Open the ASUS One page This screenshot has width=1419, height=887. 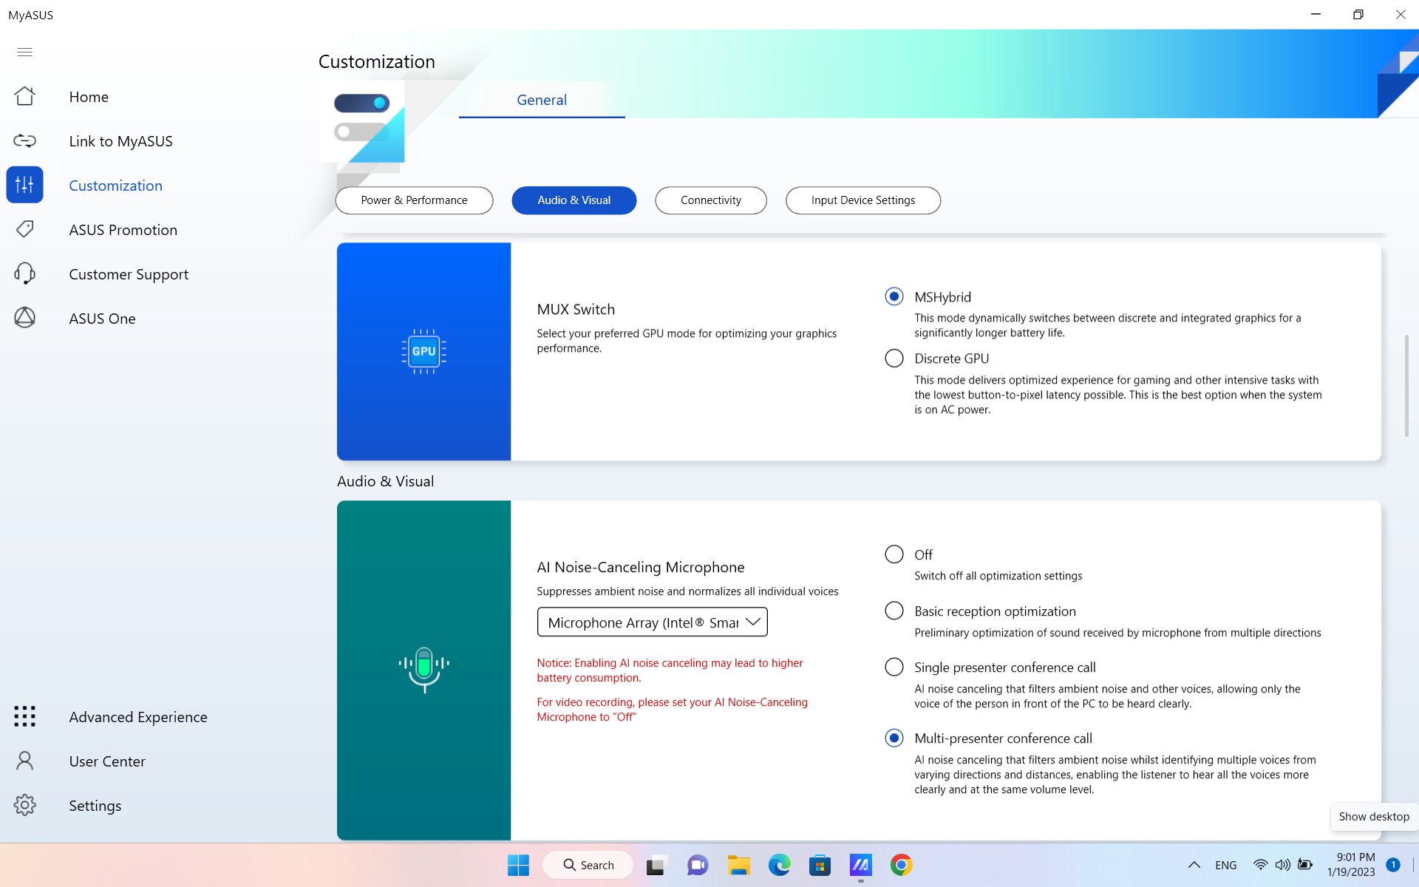click(103, 319)
